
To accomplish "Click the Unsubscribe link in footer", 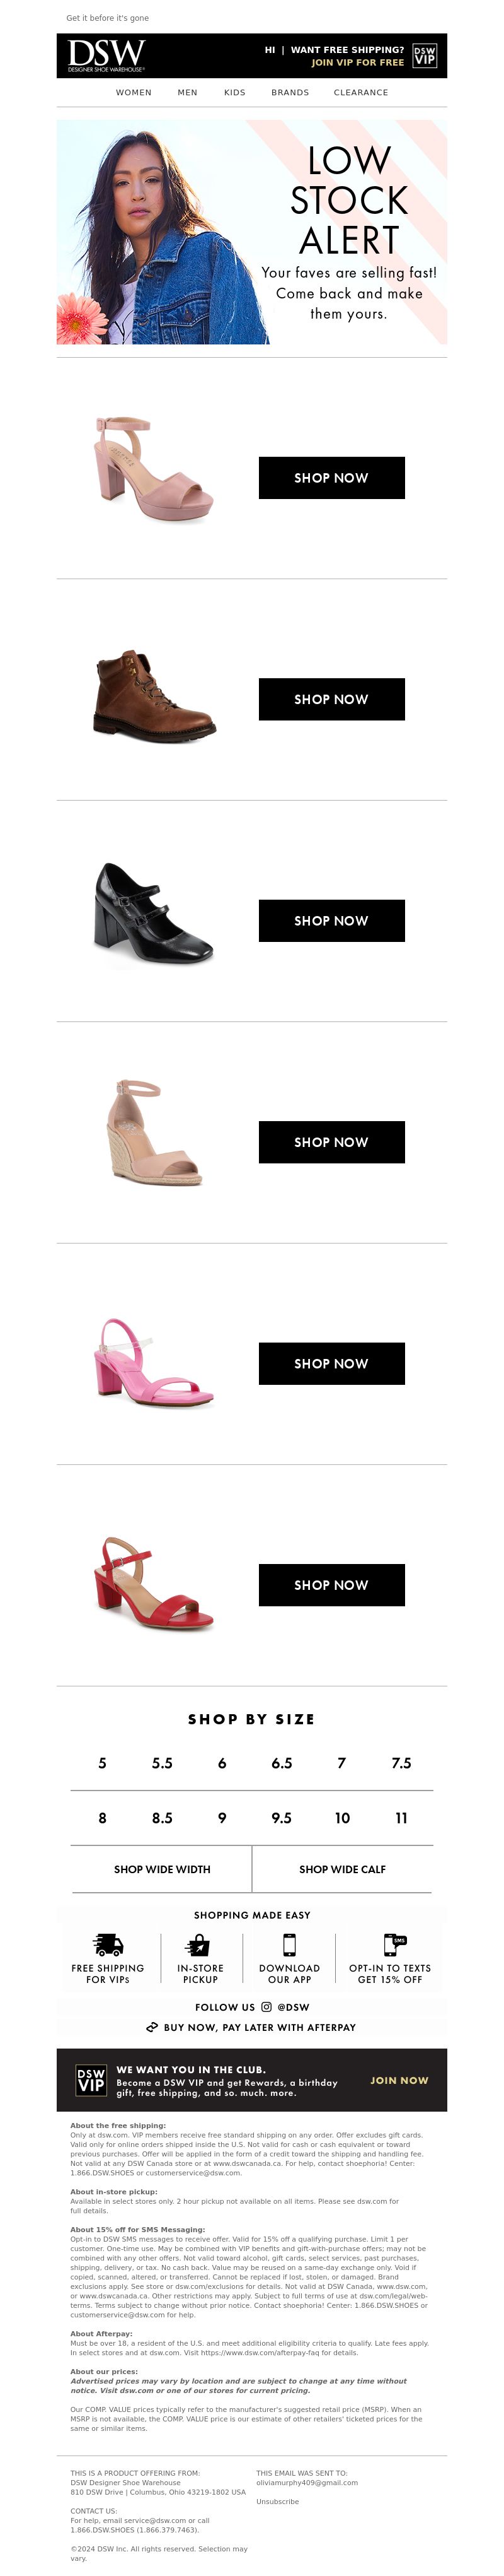I will pyautogui.click(x=277, y=2501).
